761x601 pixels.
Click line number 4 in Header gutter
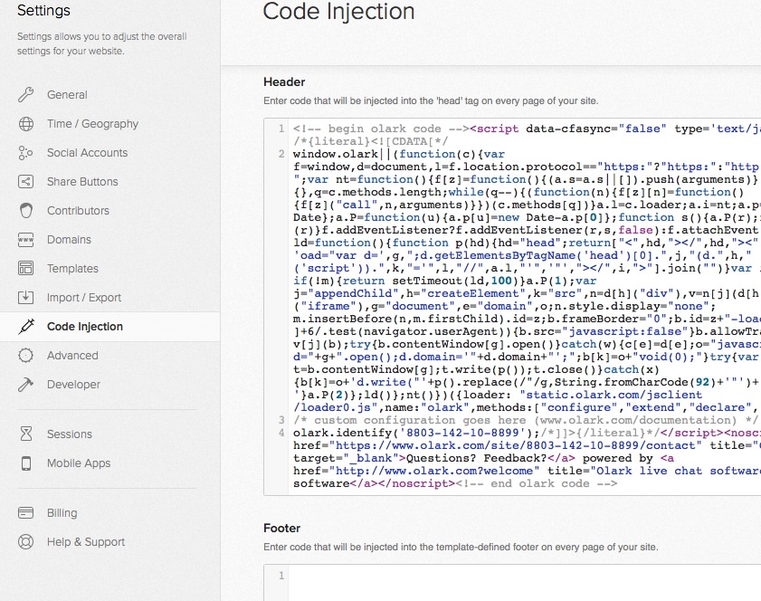(281, 433)
